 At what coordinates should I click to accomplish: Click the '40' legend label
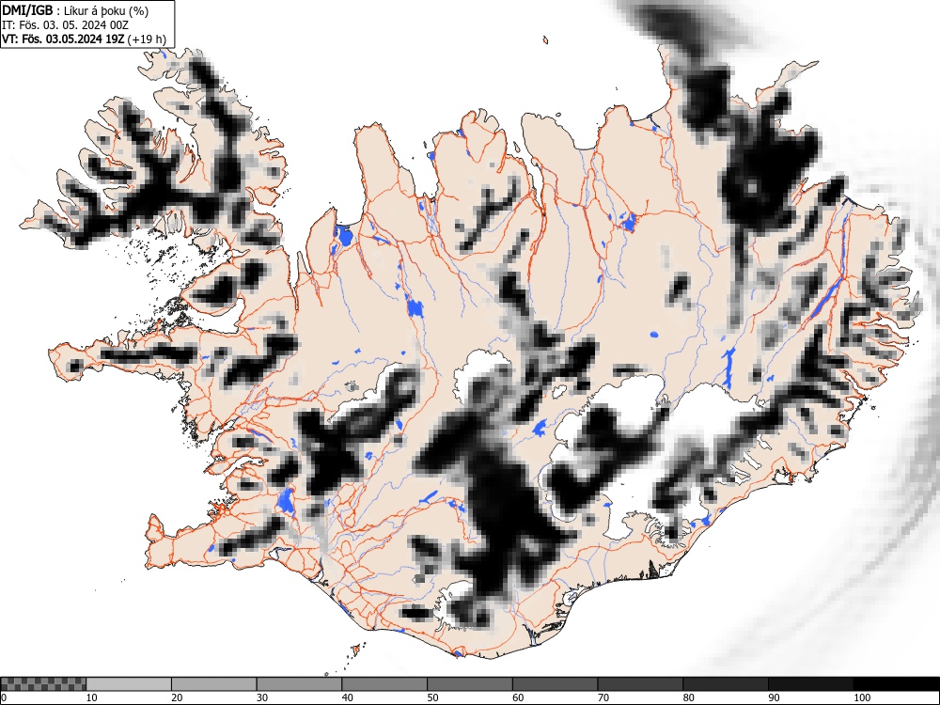[x=347, y=697]
